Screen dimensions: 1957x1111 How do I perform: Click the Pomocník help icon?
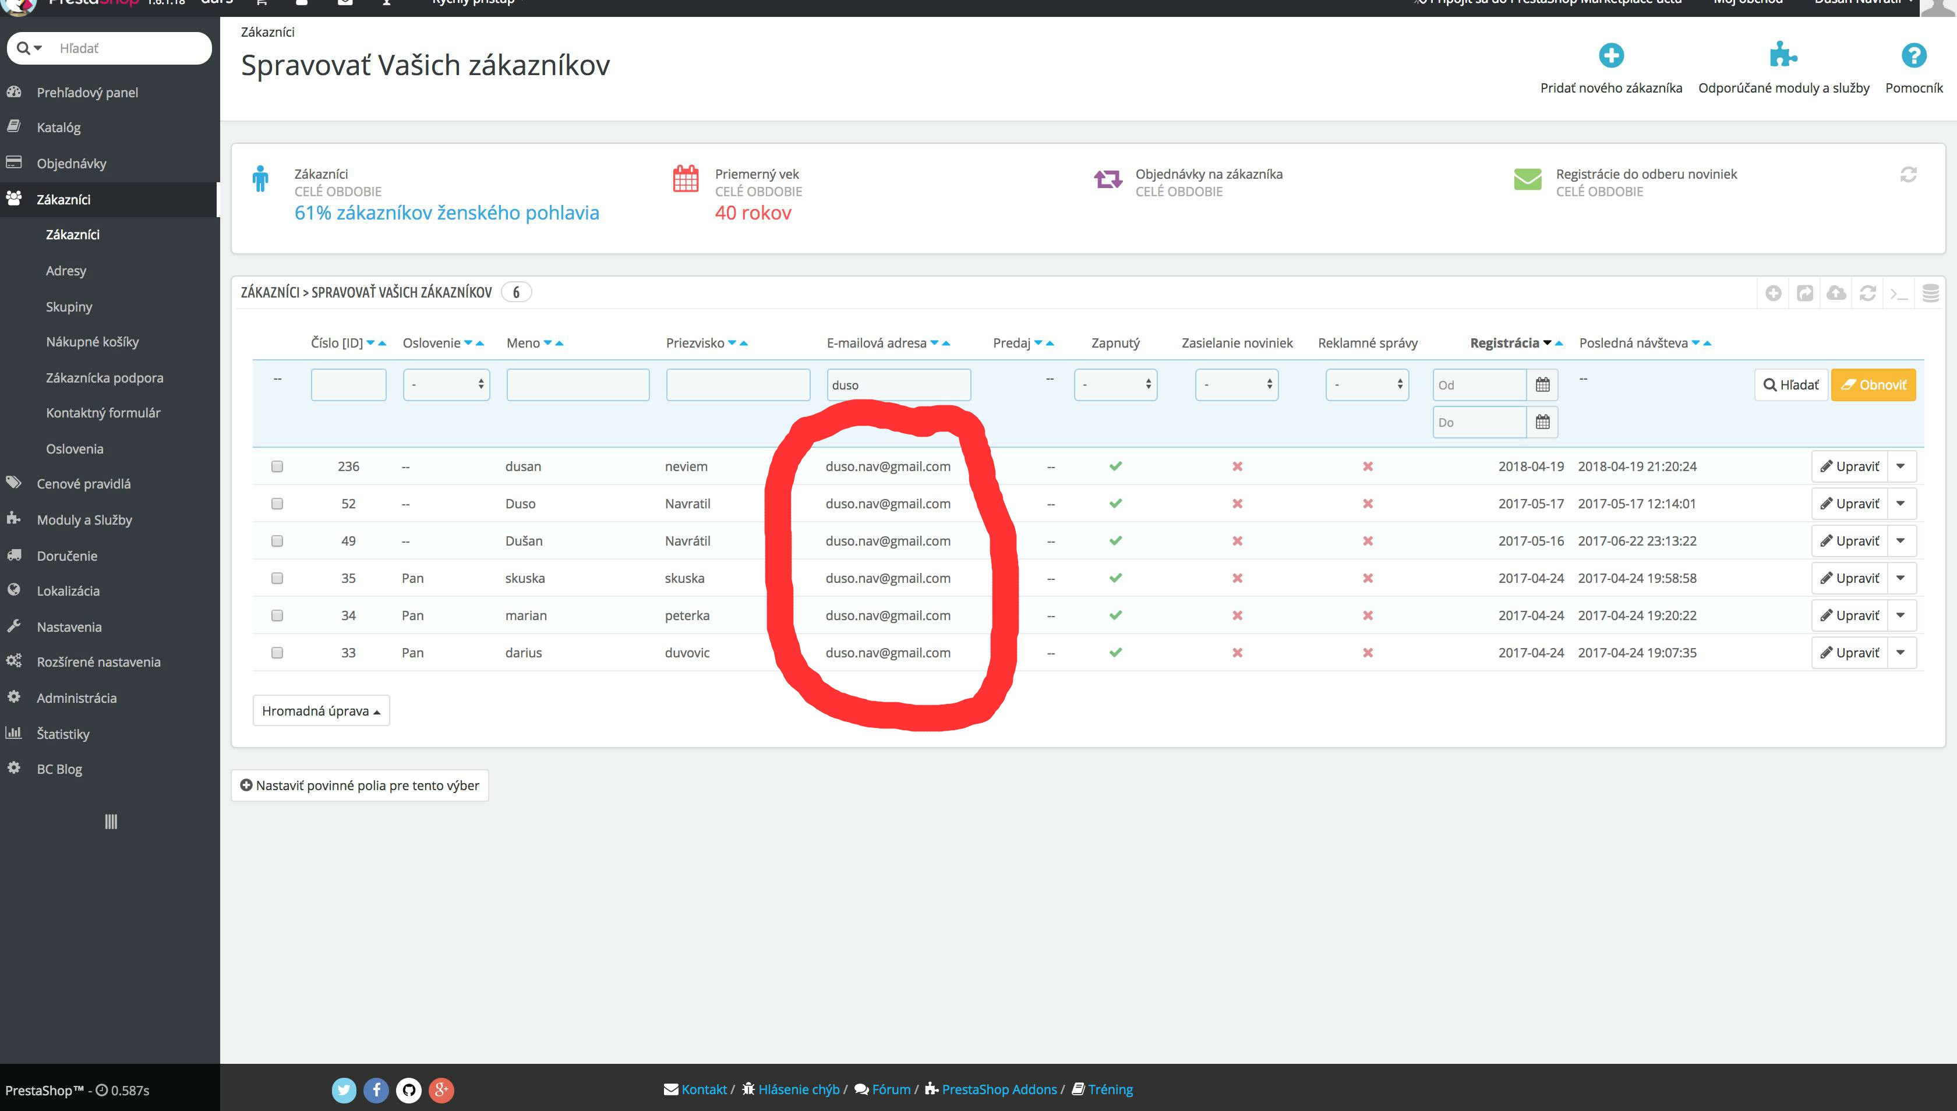point(1913,56)
